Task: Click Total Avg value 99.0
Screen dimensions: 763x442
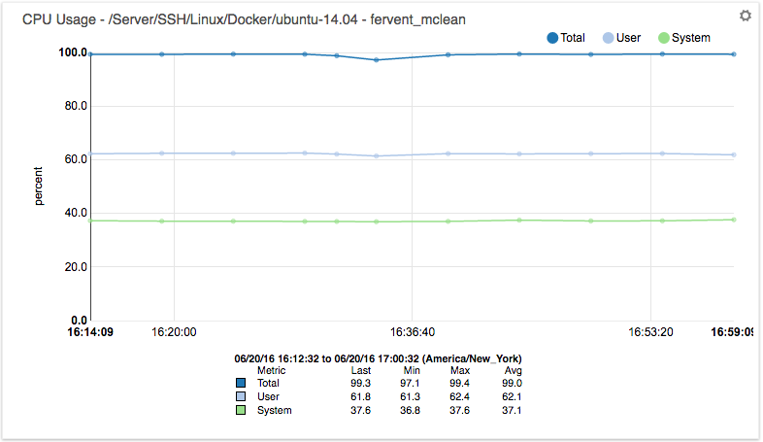Action: coord(512,383)
